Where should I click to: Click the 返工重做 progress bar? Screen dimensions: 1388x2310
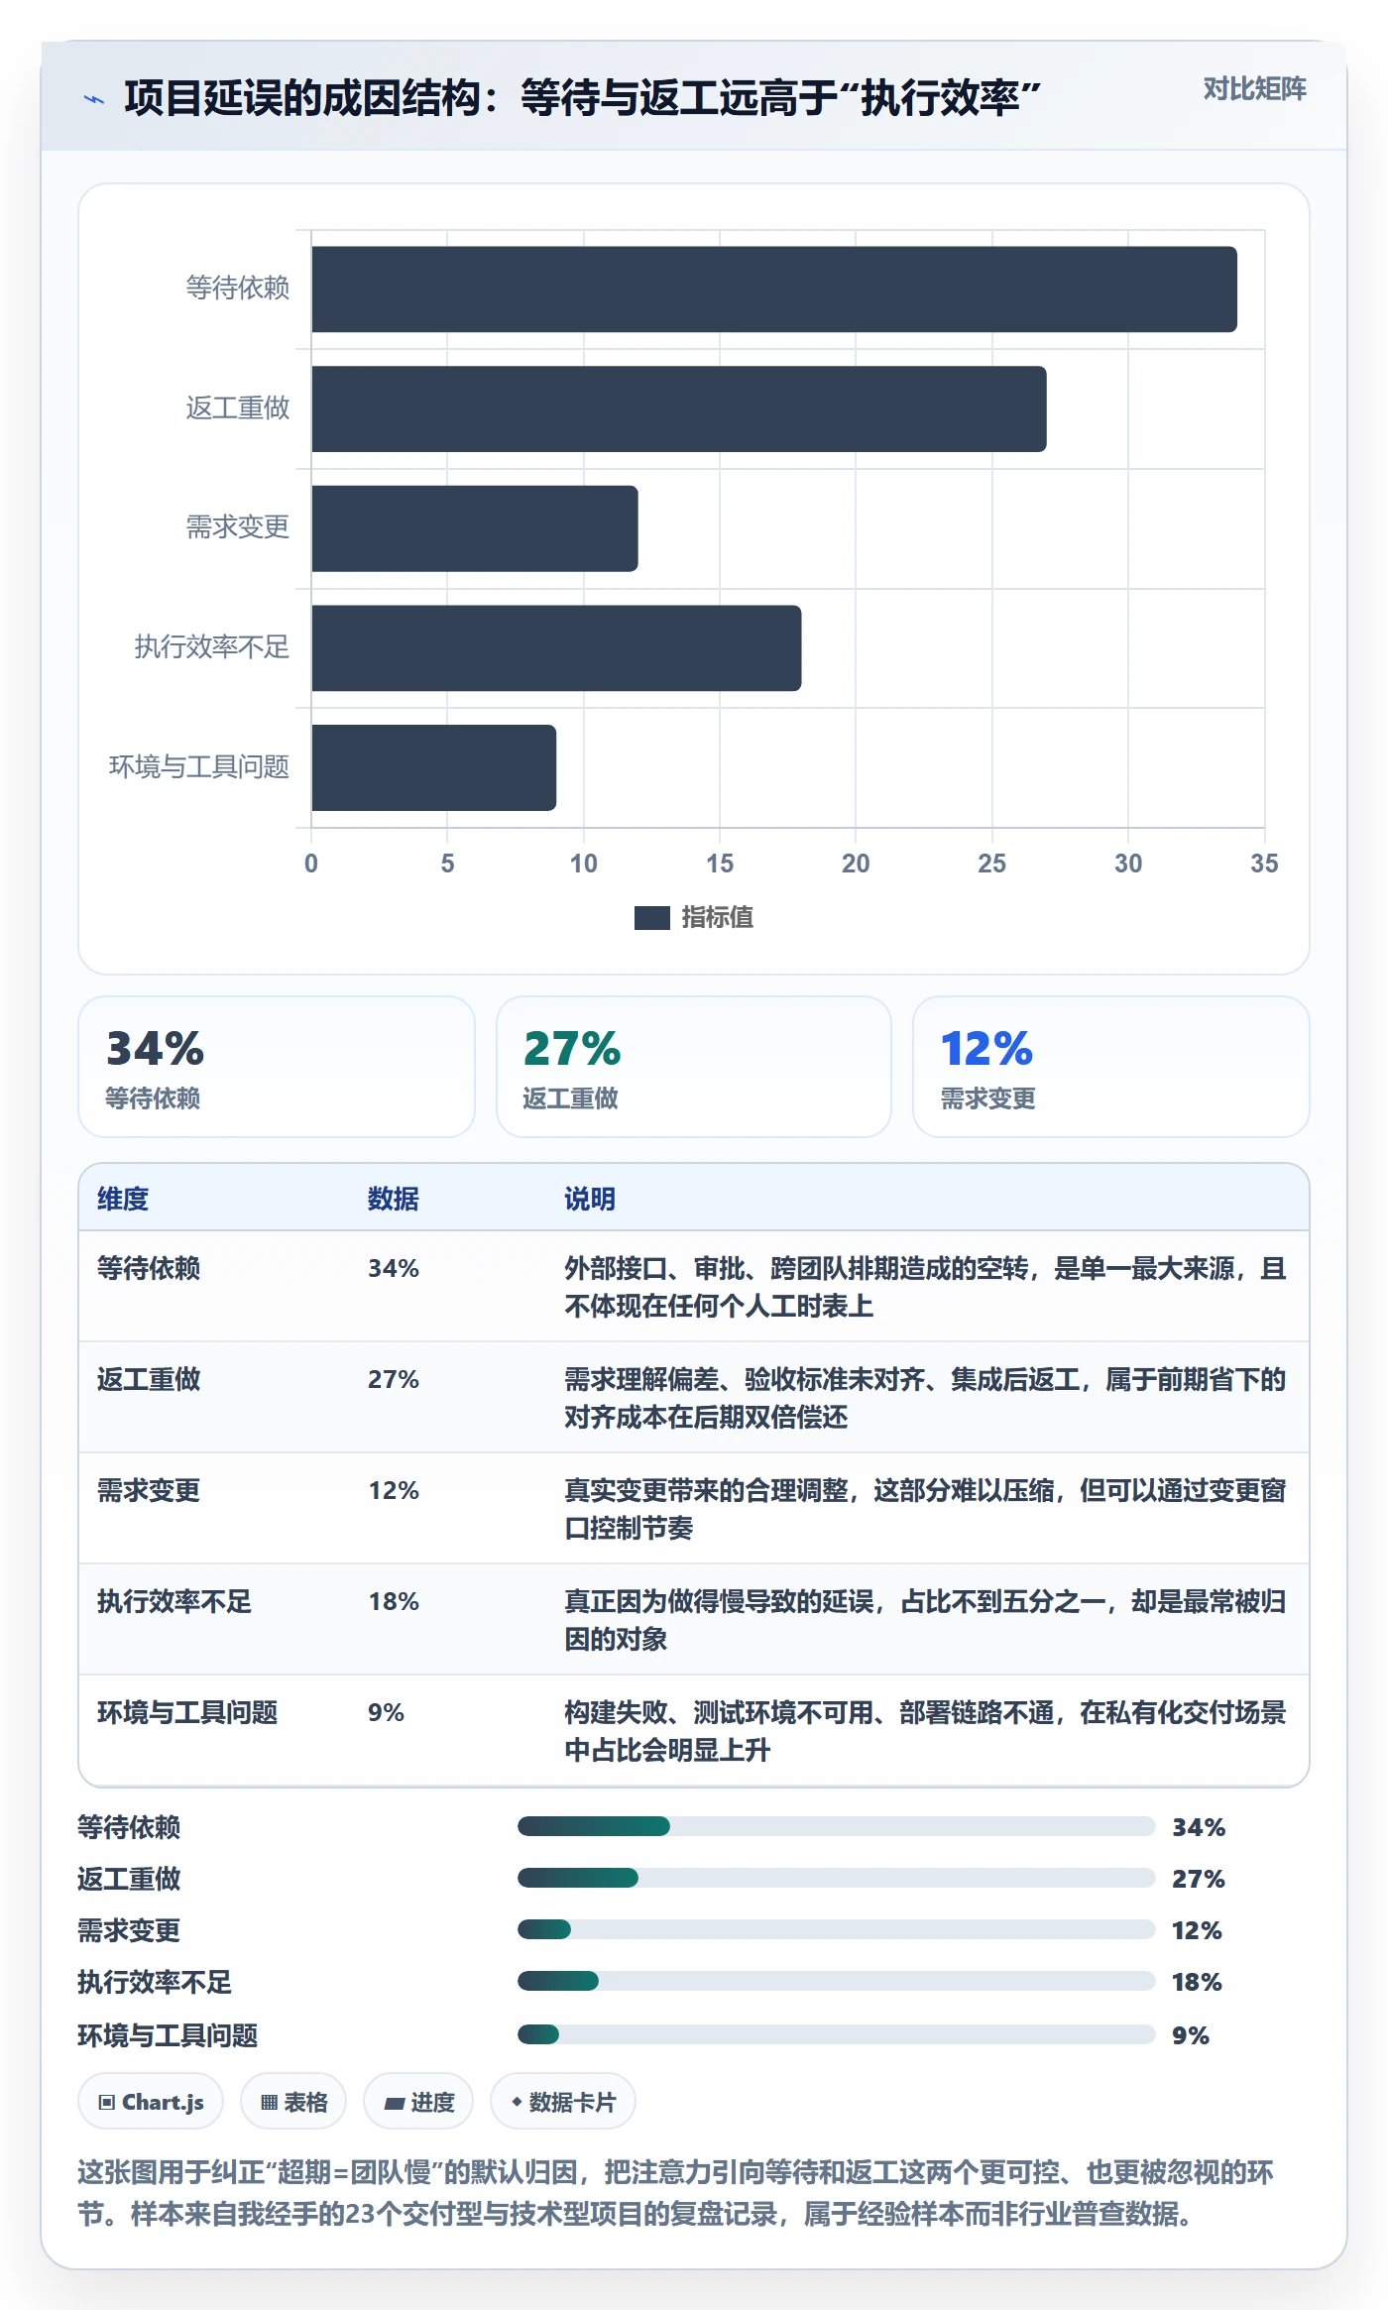pos(837,1878)
